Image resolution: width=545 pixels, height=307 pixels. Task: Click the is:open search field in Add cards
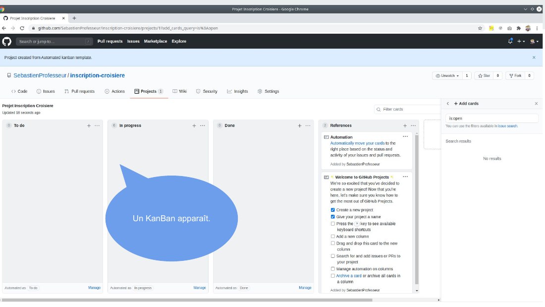(x=492, y=119)
